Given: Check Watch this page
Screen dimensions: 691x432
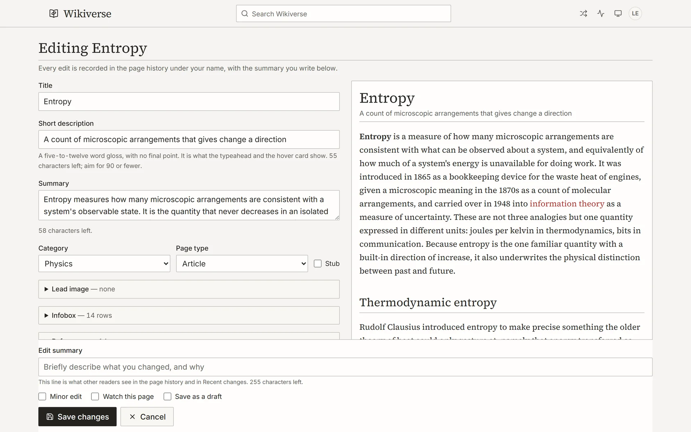Looking at the screenshot, I should click(x=95, y=396).
